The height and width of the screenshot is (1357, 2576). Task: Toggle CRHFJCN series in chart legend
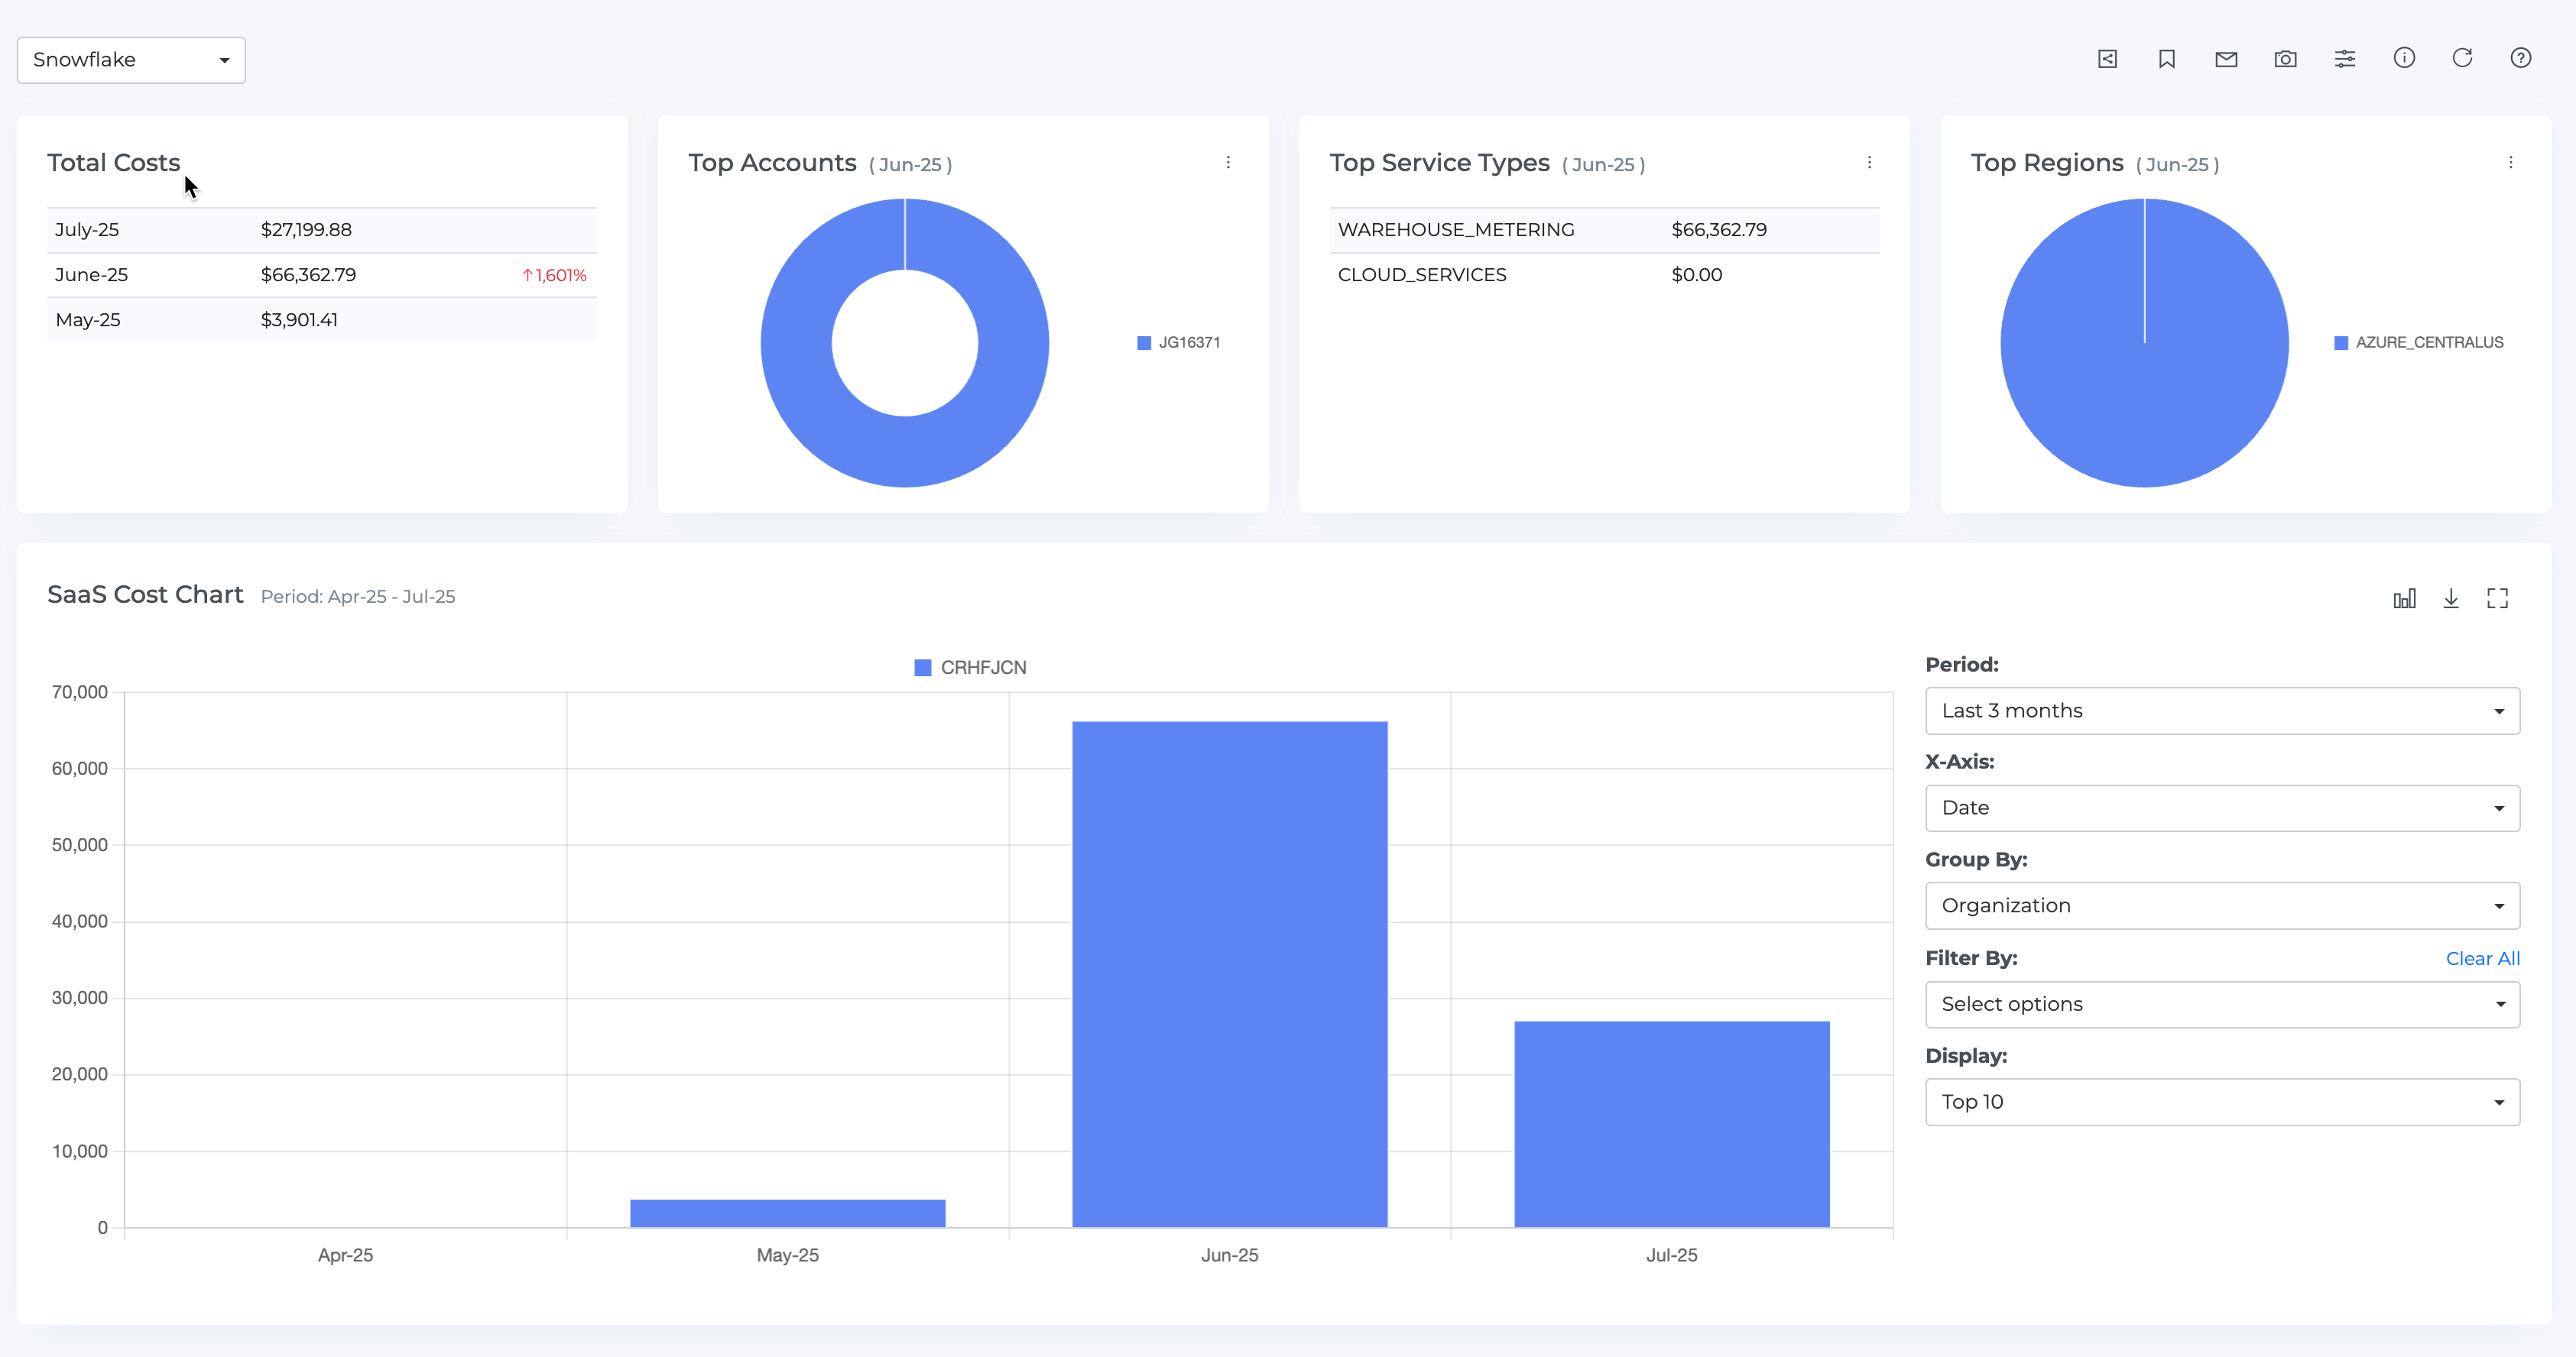970,668
